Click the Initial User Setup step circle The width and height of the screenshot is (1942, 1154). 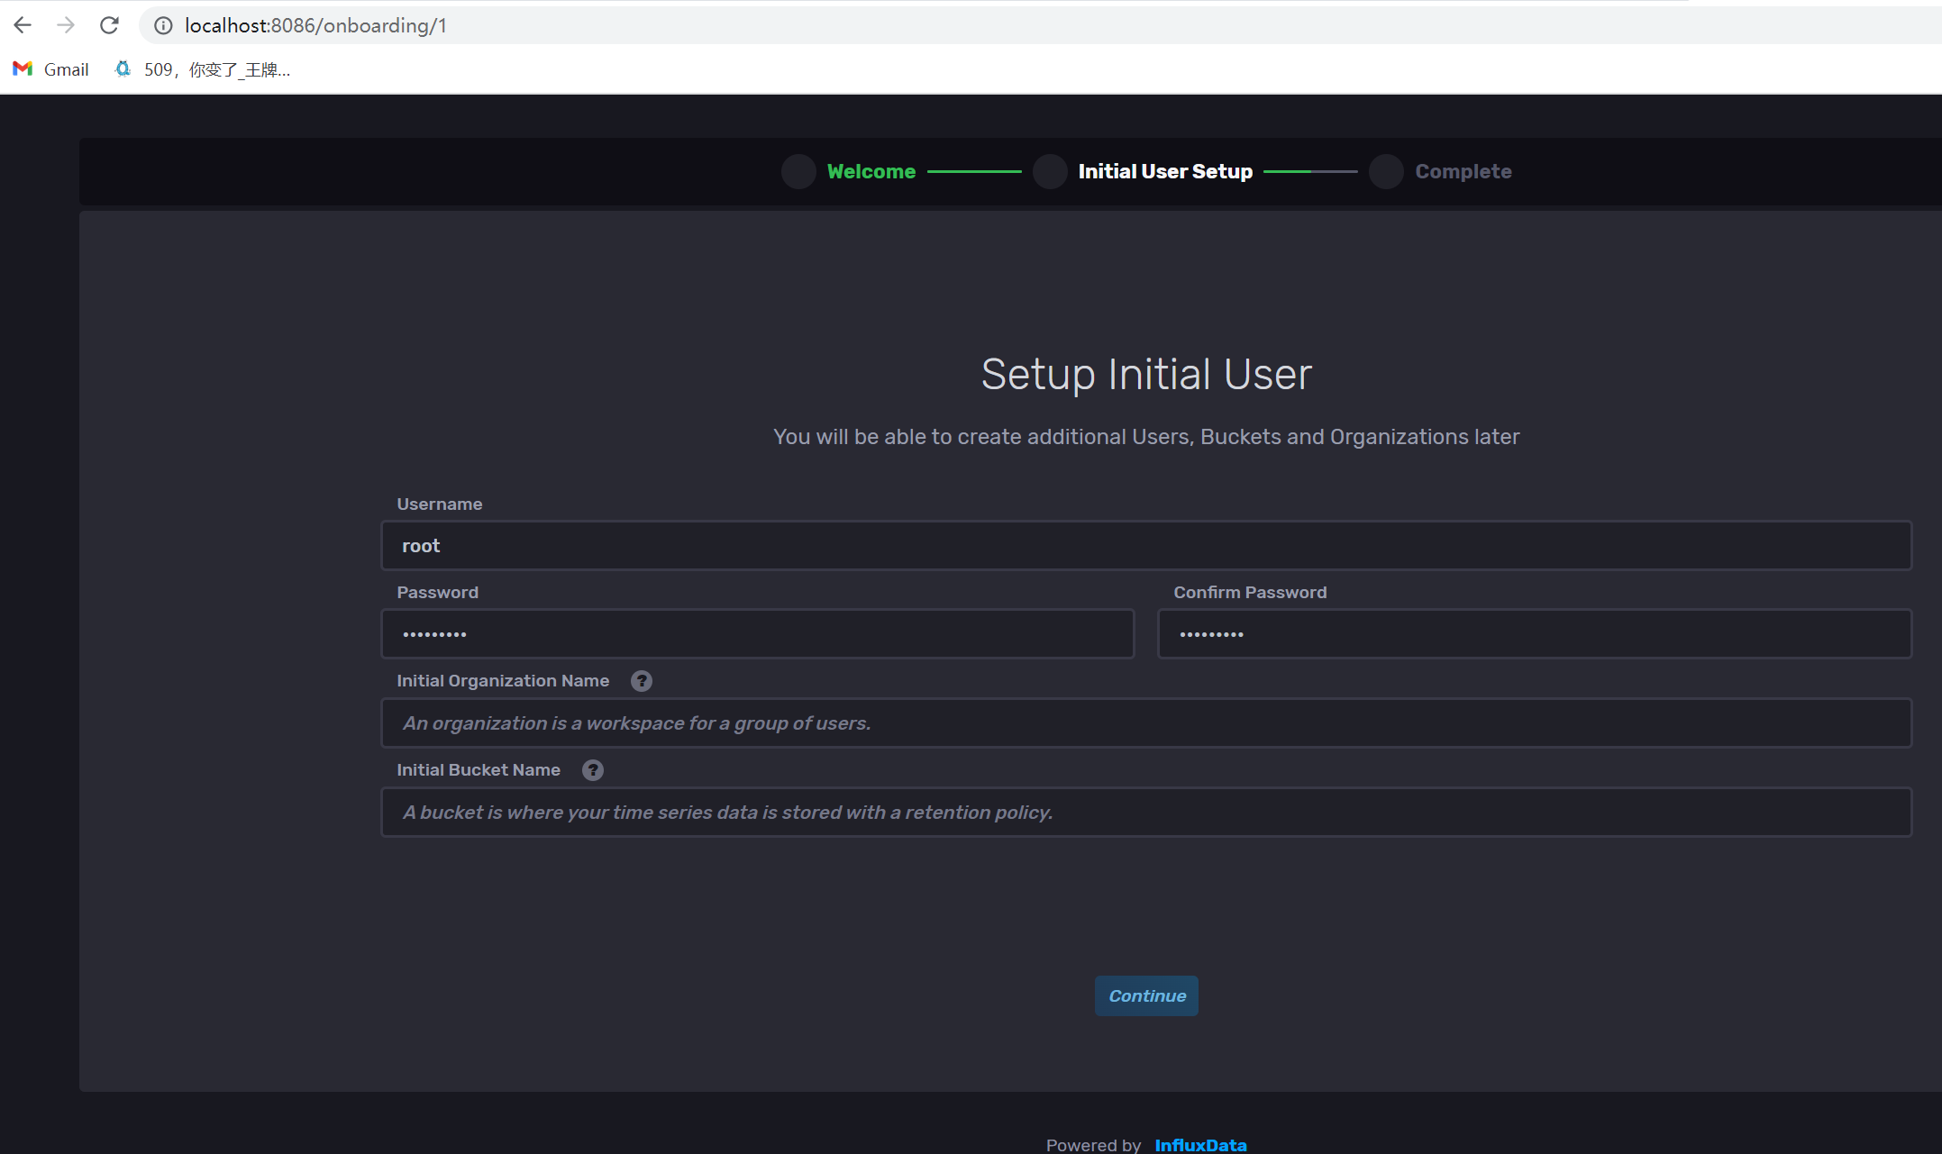coord(1050,171)
